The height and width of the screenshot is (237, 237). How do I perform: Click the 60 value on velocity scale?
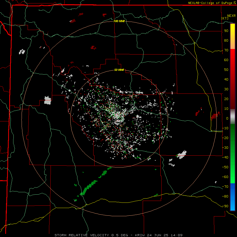point(226,60)
